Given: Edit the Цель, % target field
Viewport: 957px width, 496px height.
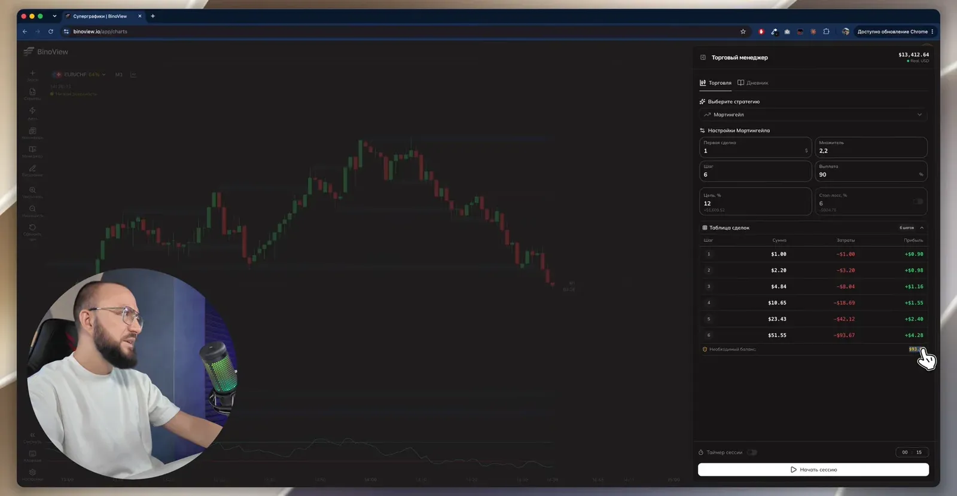Looking at the screenshot, I should (x=755, y=202).
